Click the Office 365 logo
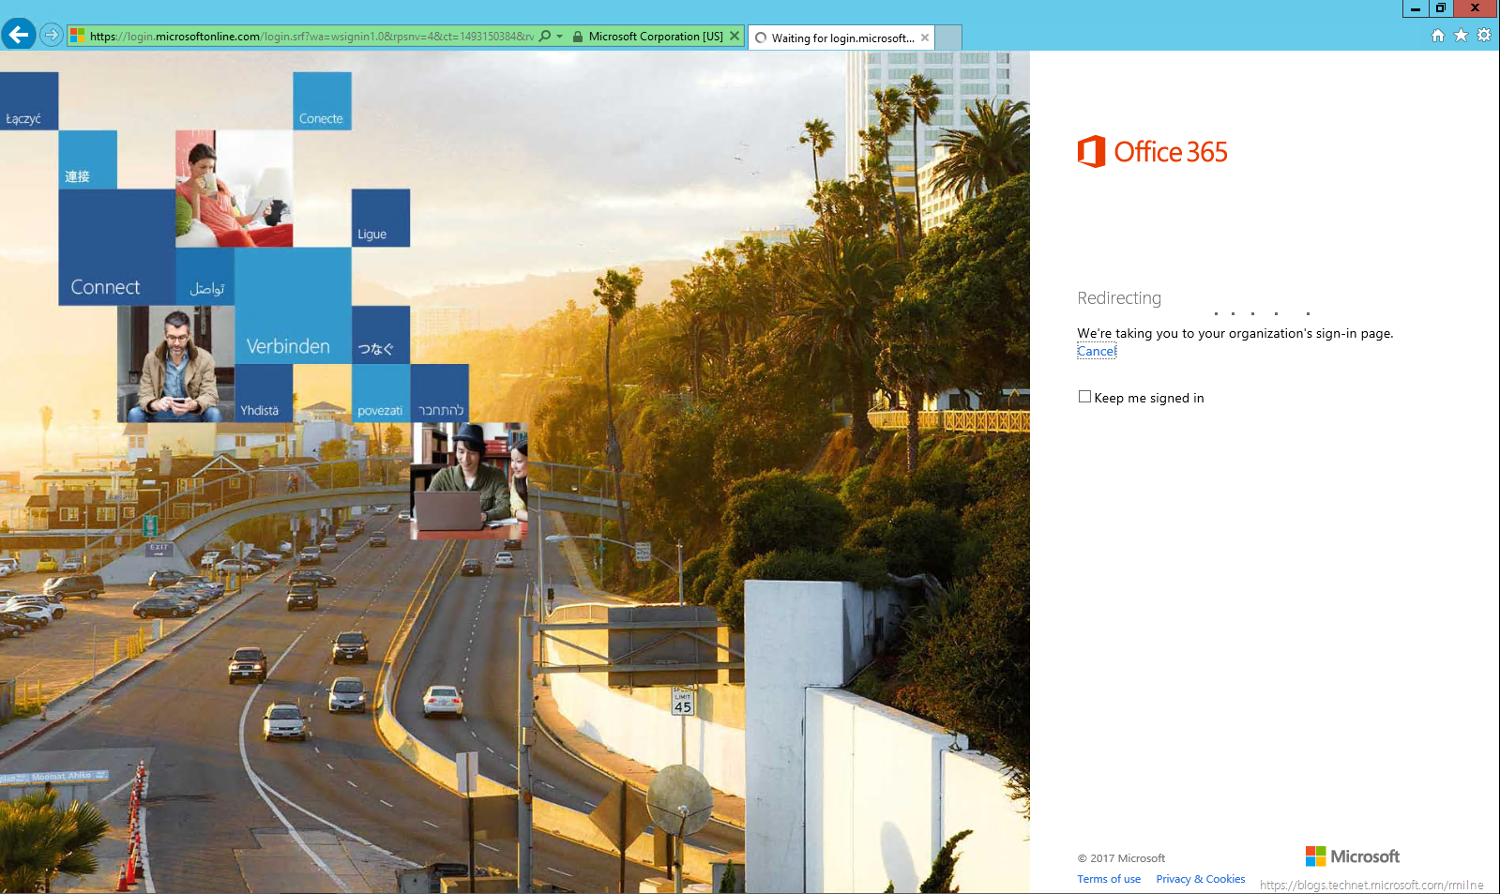This screenshot has height=894, width=1500. click(x=1152, y=151)
